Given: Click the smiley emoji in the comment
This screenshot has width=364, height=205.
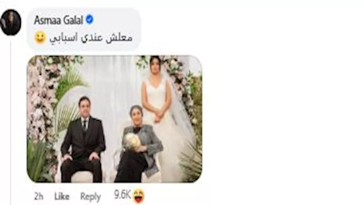Looking at the screenshot, I should click(40, 38).
